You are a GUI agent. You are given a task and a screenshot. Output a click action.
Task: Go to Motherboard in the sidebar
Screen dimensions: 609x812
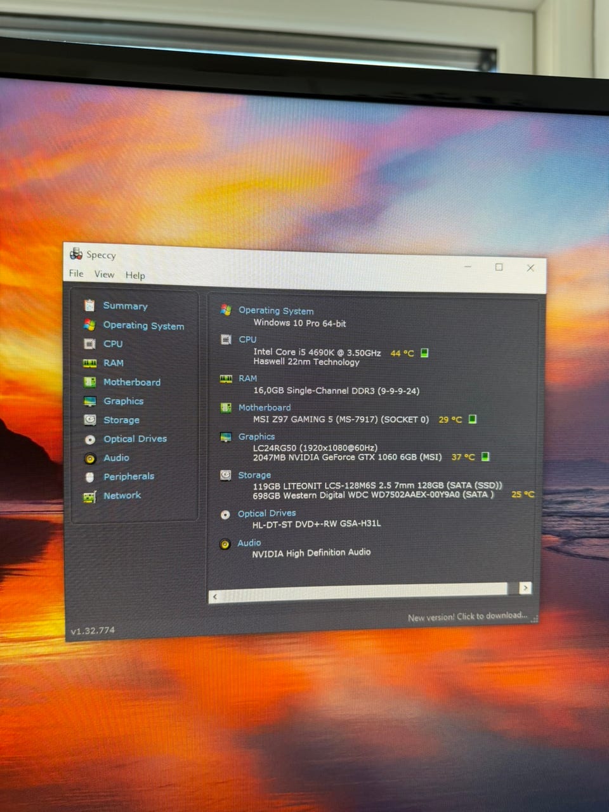tap(132, 382)
